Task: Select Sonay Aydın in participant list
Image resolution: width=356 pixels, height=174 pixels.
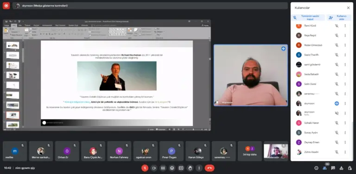Action: click(321, 132)
